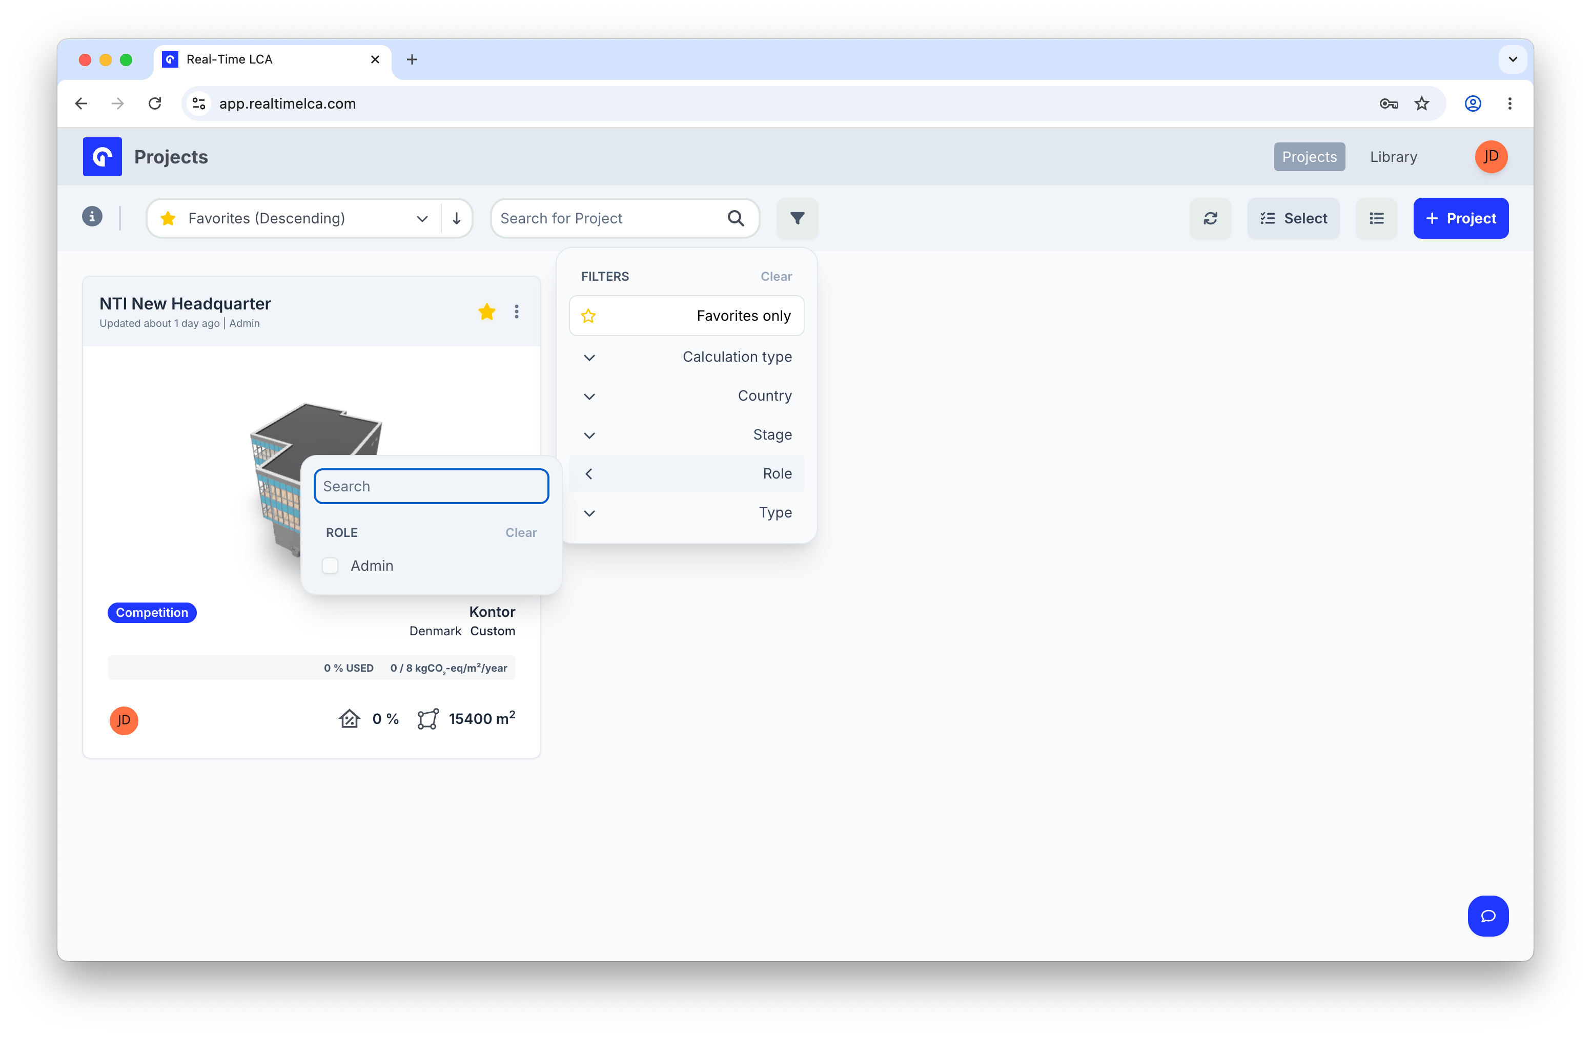Image resolution: width=1591 pixels, height=1037 pixels.
Task: Bookmark this page with star icon
Action: pyautogui.click(x=1422, y=103)
